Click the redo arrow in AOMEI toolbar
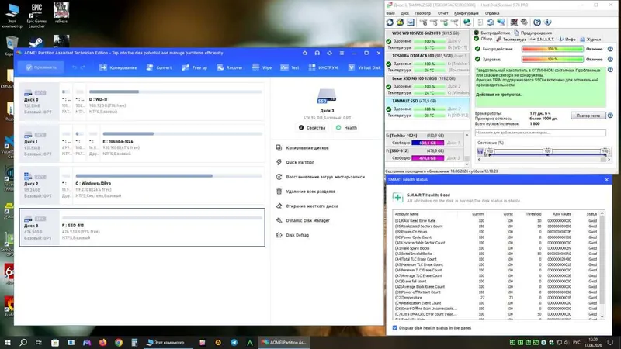 click(83, 67)
